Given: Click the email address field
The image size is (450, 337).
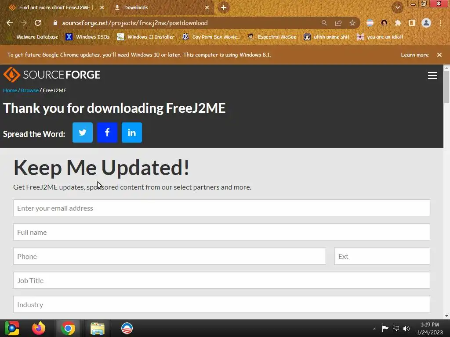Looking at the screenshot, I should point(221,208).
